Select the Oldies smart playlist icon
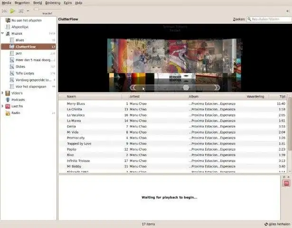The image size is (292, 228). click(x=12, y=66)
